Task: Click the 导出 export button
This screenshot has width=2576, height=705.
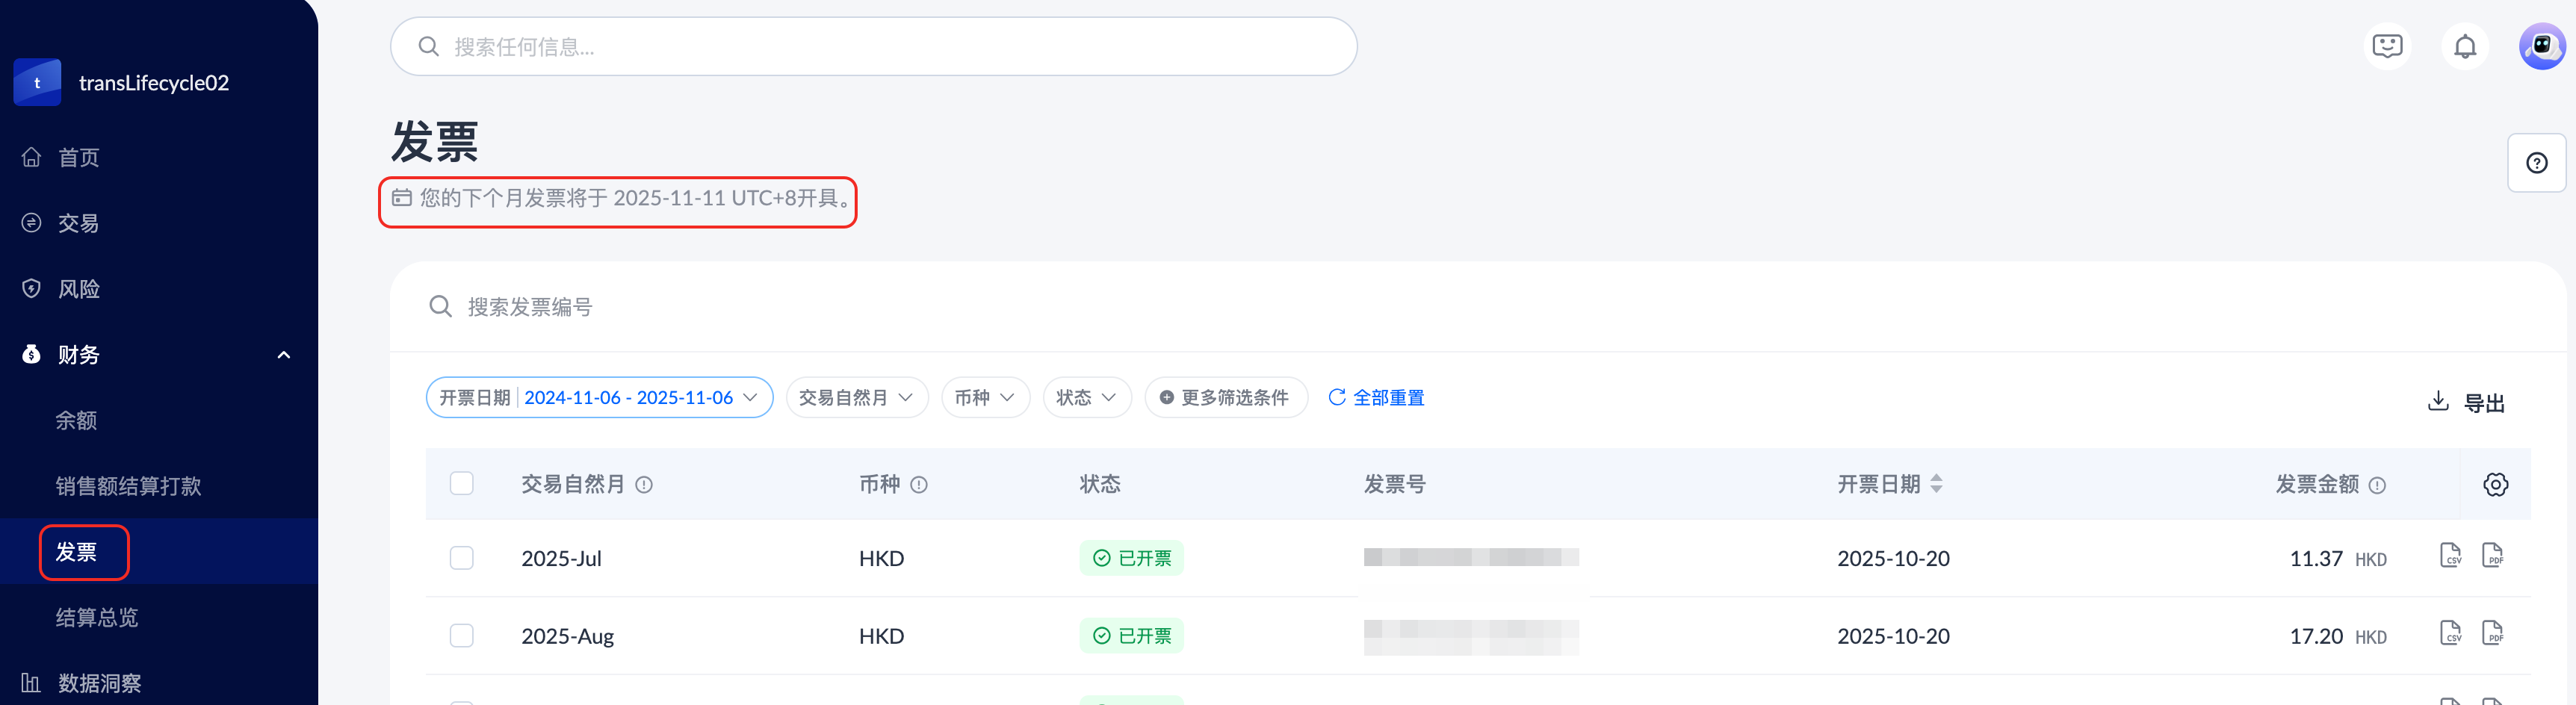Action: pos(2466,402)
